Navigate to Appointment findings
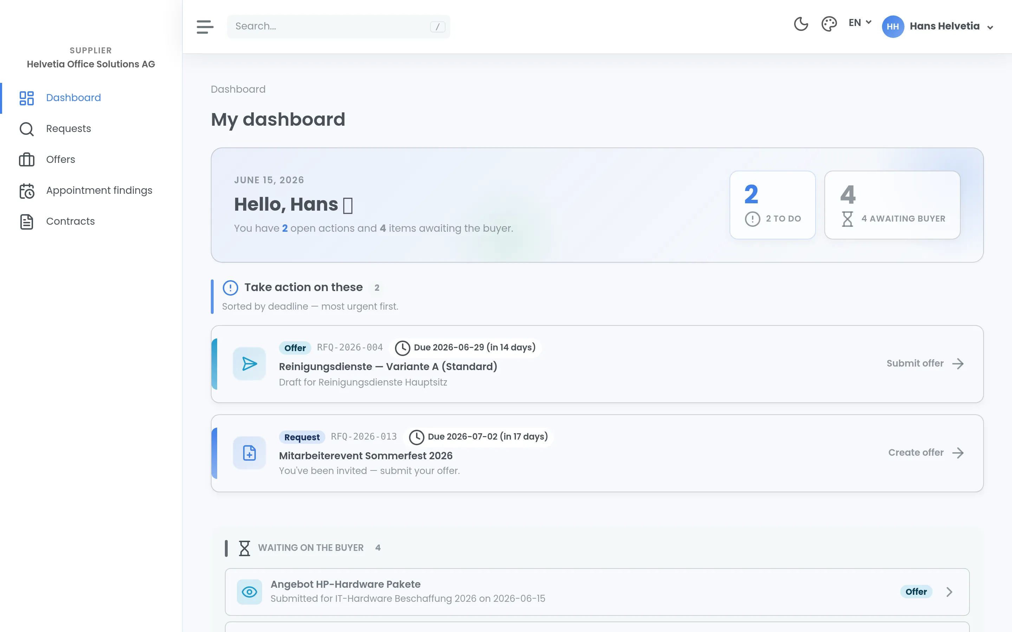The height and width of the screenshot is (632, 1012). pos(91,191)
